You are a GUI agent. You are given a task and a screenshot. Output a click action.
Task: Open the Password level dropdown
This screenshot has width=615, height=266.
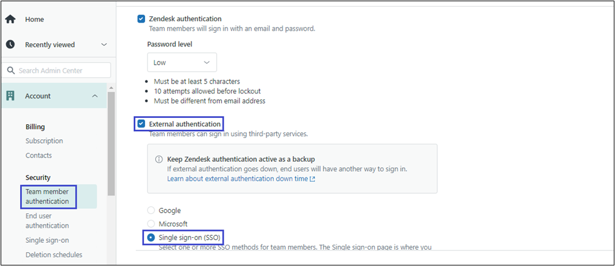point(182,63)
